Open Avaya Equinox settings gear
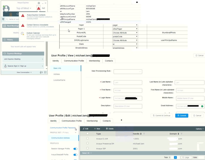This screenshot has height=160, width=205. [39, 3]
